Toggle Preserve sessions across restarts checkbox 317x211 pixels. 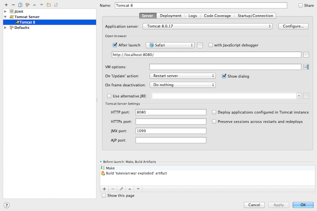(x=214, y=122)
